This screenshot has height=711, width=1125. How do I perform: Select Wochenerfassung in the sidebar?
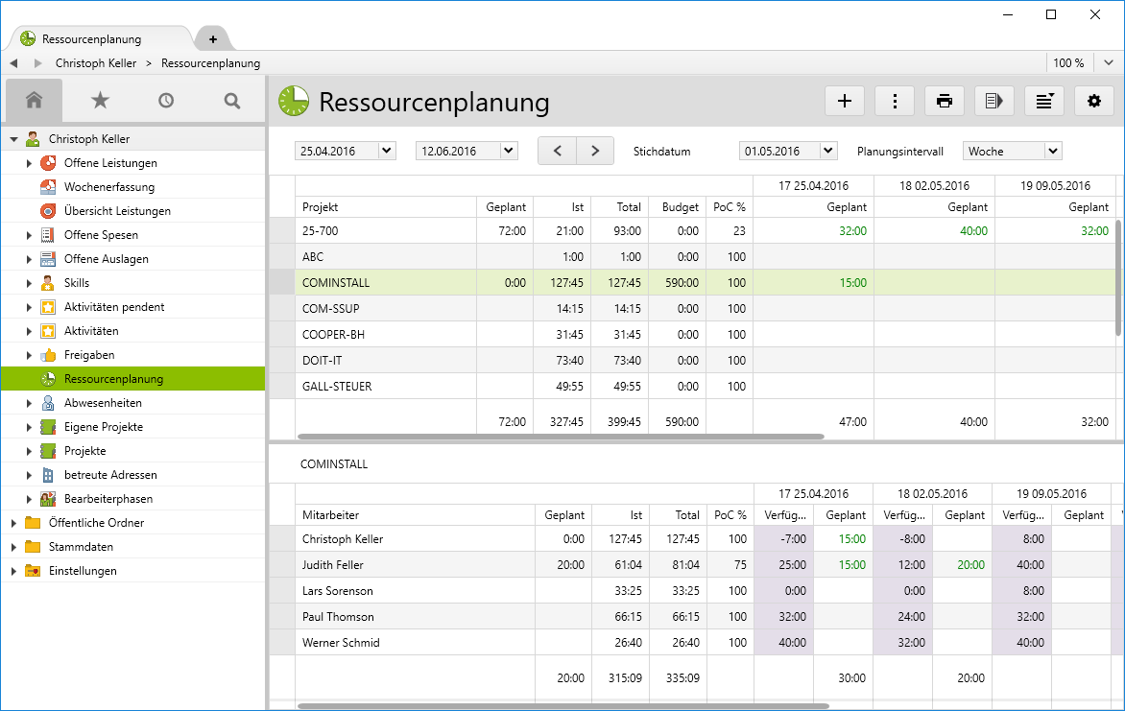click(x=108, y=187)
